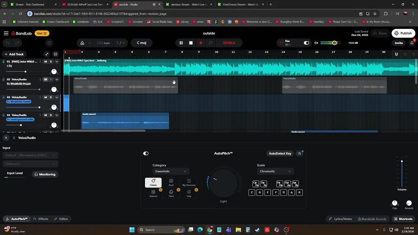Click the yellow Get membership button
Image resolution: width=418 pixels, height=235 pixels.
click(42, 33)
